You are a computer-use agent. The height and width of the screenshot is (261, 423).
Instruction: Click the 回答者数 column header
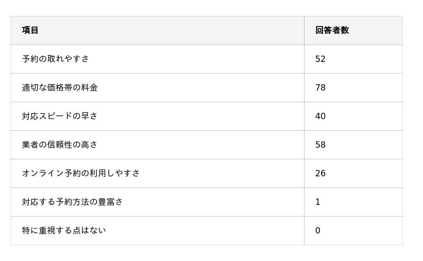(x=332, y=30)
